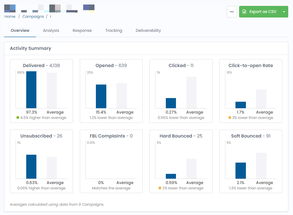293x215 pixels.
Task: Click the Clicked - 11 card title
Action: [181, 65]
